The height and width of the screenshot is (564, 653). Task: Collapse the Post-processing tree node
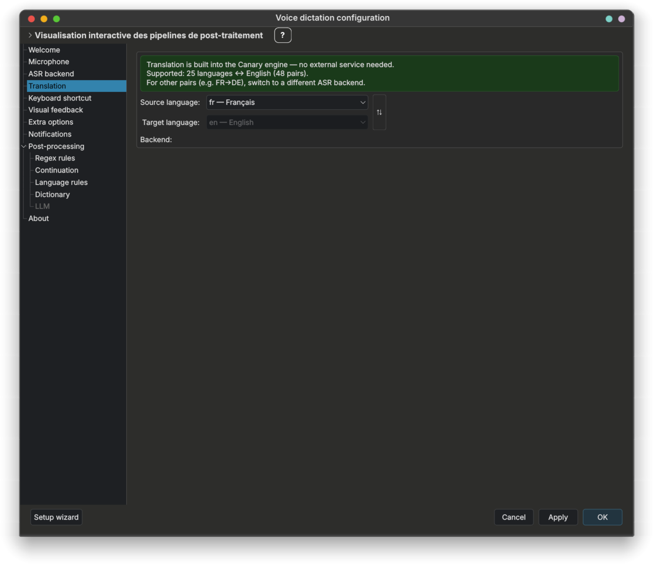23,146
